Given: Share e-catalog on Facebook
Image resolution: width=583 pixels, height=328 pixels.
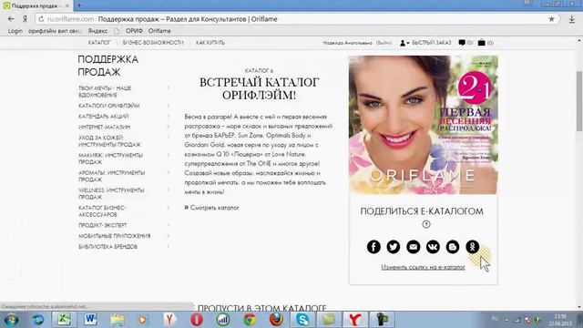Looking at the screenshot, I should click(x=373, y=247).
